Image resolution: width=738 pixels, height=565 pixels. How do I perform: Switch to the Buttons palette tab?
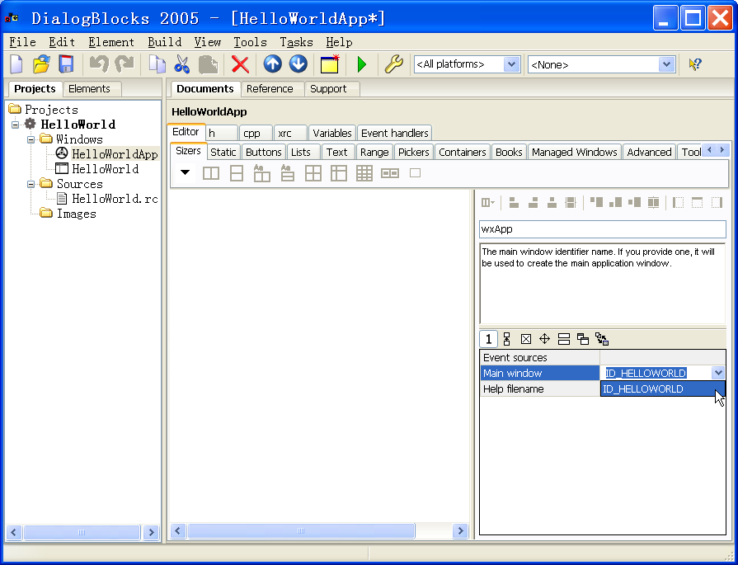(264, 152)
